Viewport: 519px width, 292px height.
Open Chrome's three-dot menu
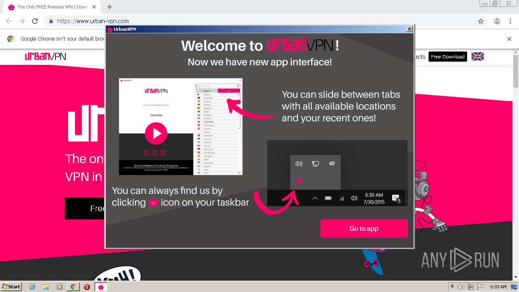coord(510,21)
